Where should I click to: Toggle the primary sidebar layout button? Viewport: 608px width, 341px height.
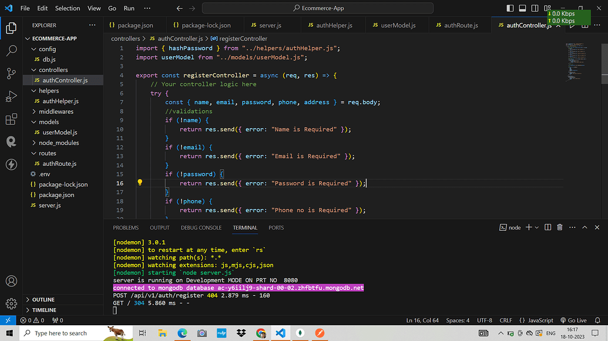pos(509,8)
